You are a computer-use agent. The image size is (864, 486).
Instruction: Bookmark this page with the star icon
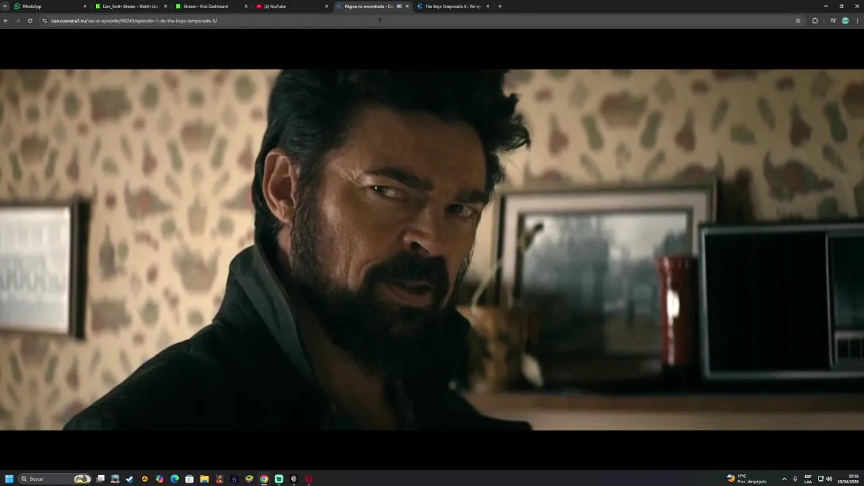798,21
